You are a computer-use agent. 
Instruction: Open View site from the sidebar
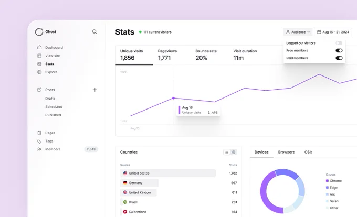(52, 56)
